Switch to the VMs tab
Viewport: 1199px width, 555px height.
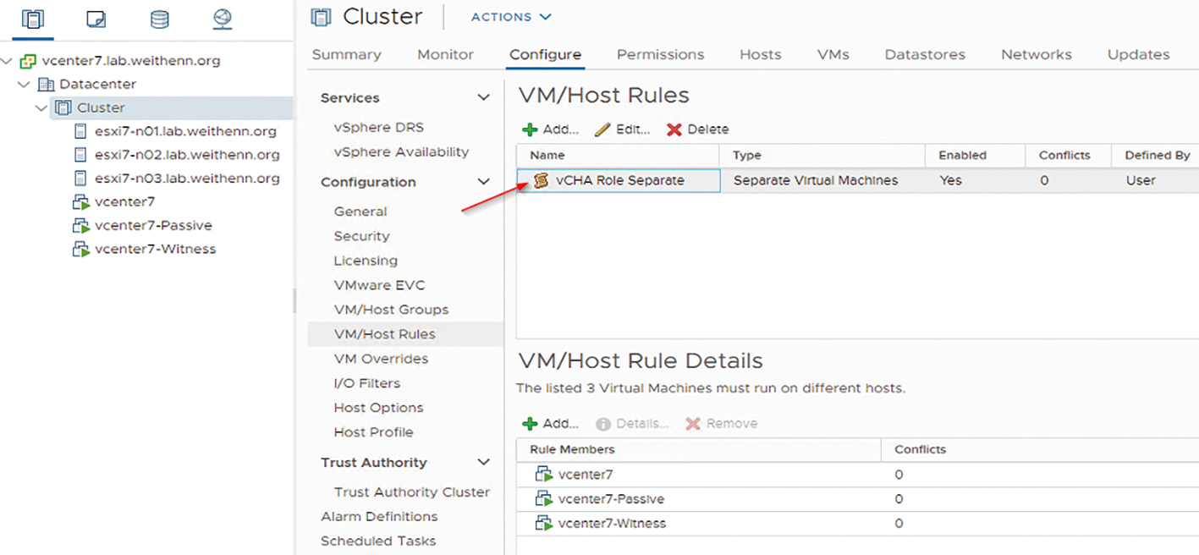[x=833, y=54]
